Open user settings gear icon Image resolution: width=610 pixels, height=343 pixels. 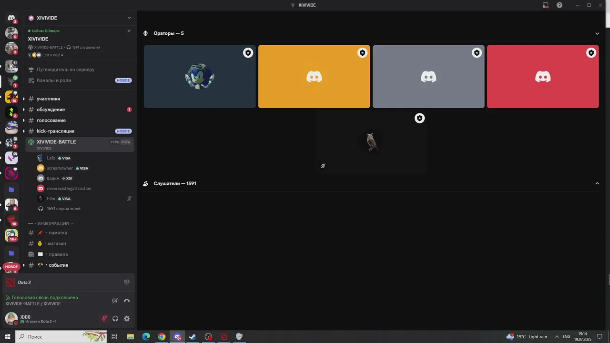(x=127, y=319)
